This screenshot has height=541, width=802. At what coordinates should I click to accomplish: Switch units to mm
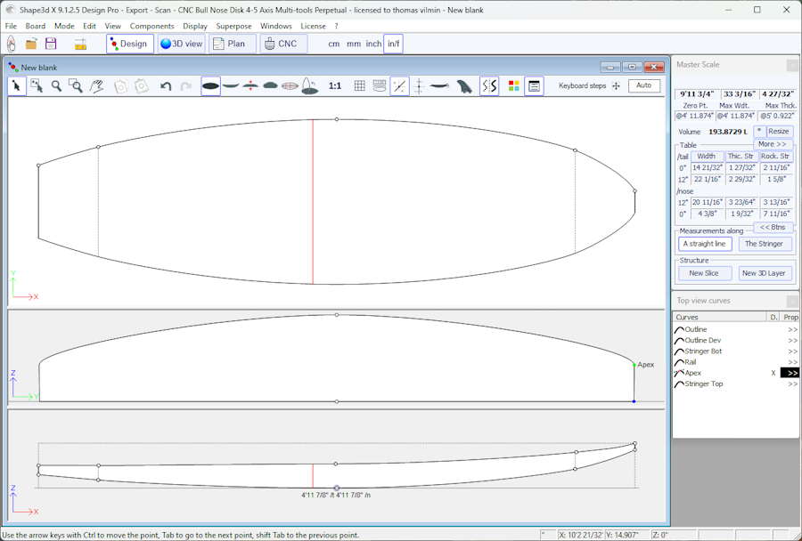tap(354, 44)
